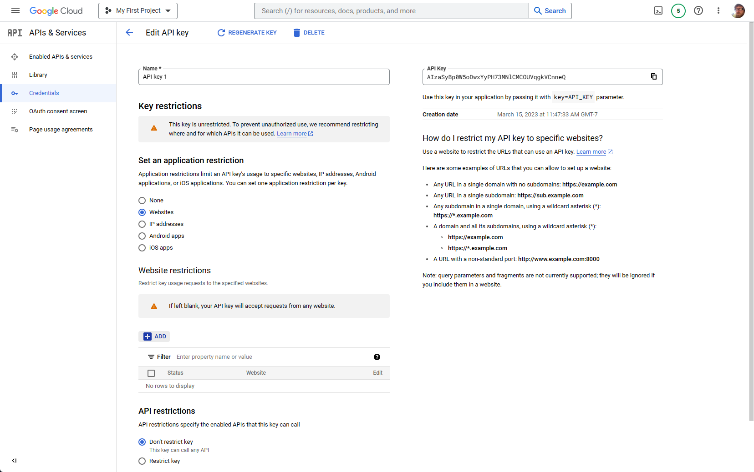754x472 pixels.
Task: Sort by the Website column header
Action: coord(256,373)
